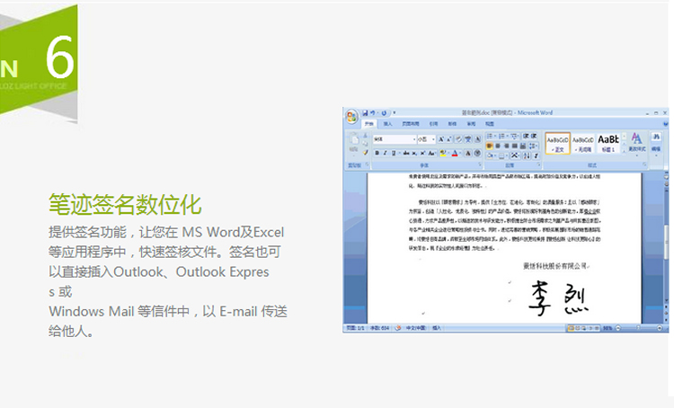Click the round Office button in Word
The image size is (674, 408).
pos(351,117)
